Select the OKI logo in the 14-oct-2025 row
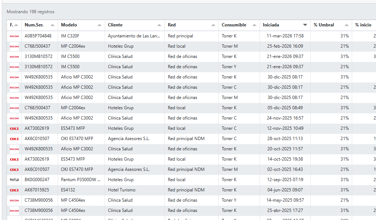 (x=14, y=159)
